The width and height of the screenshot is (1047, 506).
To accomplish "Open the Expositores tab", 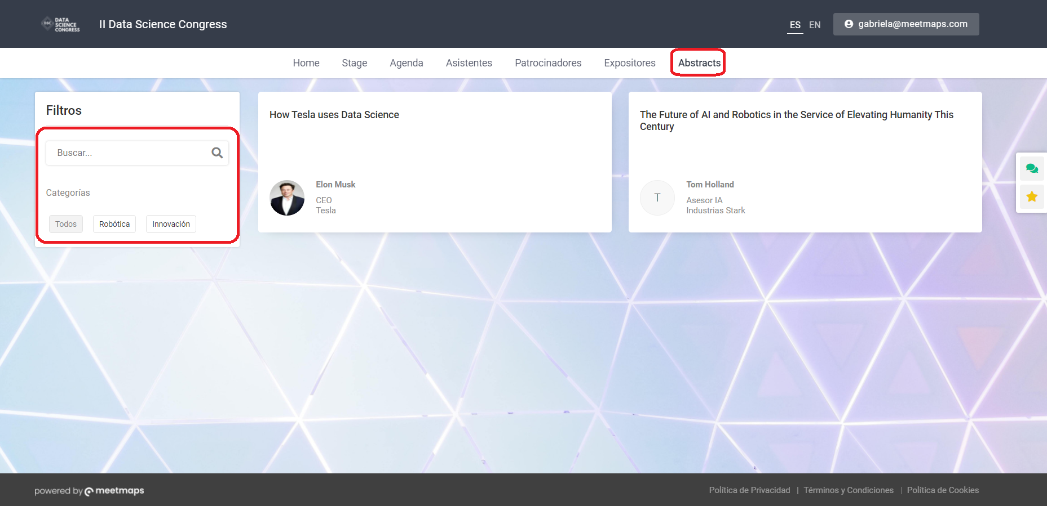I will tap(630, 63).
